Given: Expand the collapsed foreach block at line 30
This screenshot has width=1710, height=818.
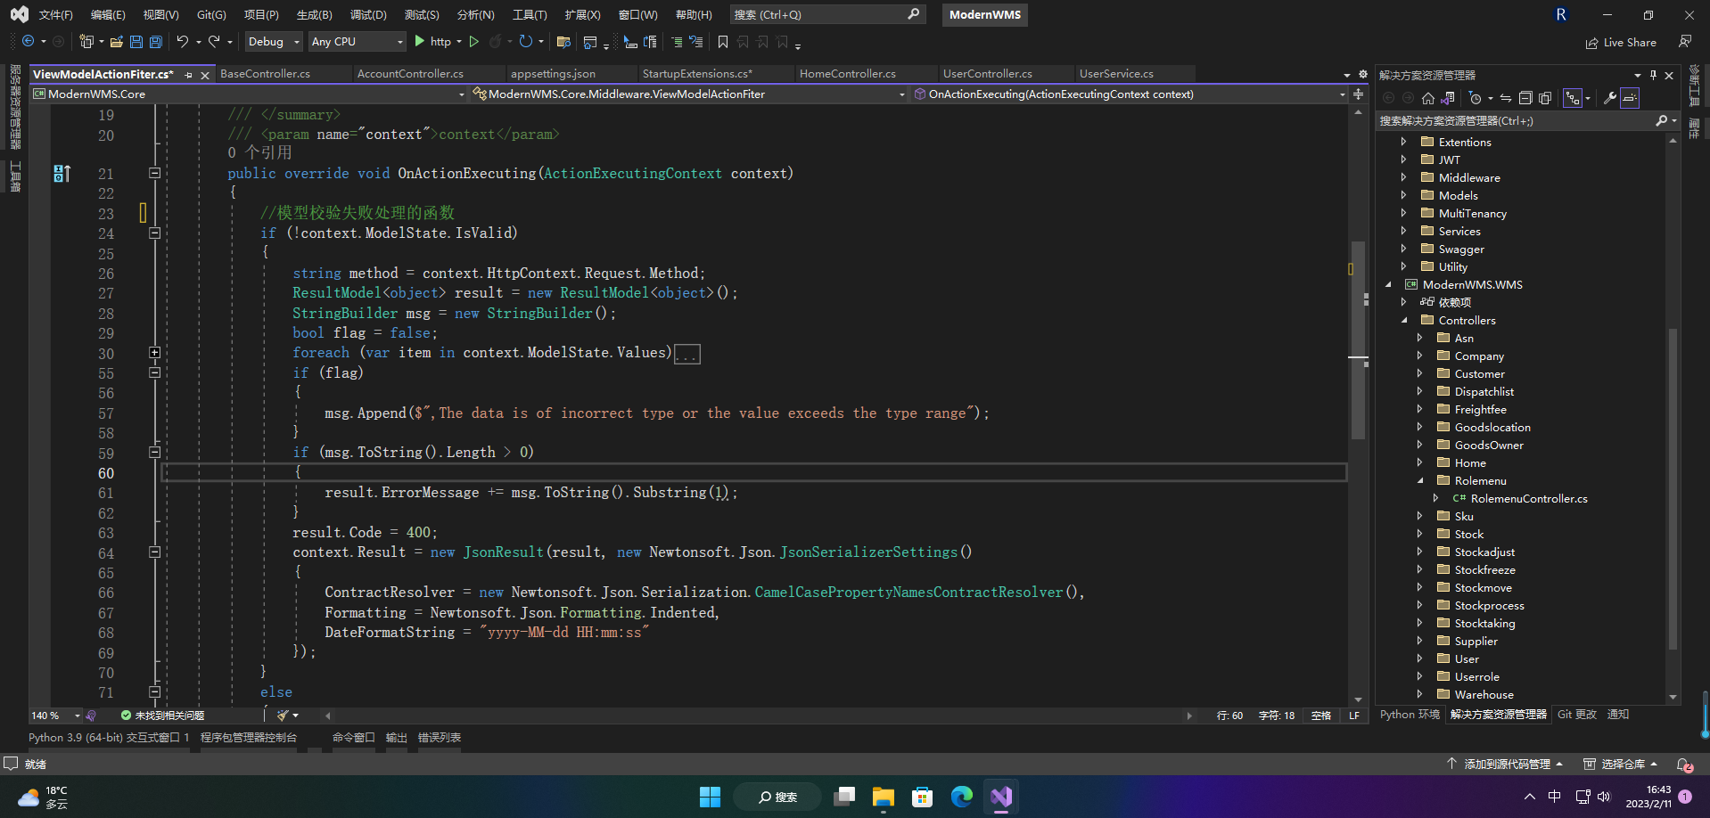Looking at the screenshot, I should coord(154,353).
